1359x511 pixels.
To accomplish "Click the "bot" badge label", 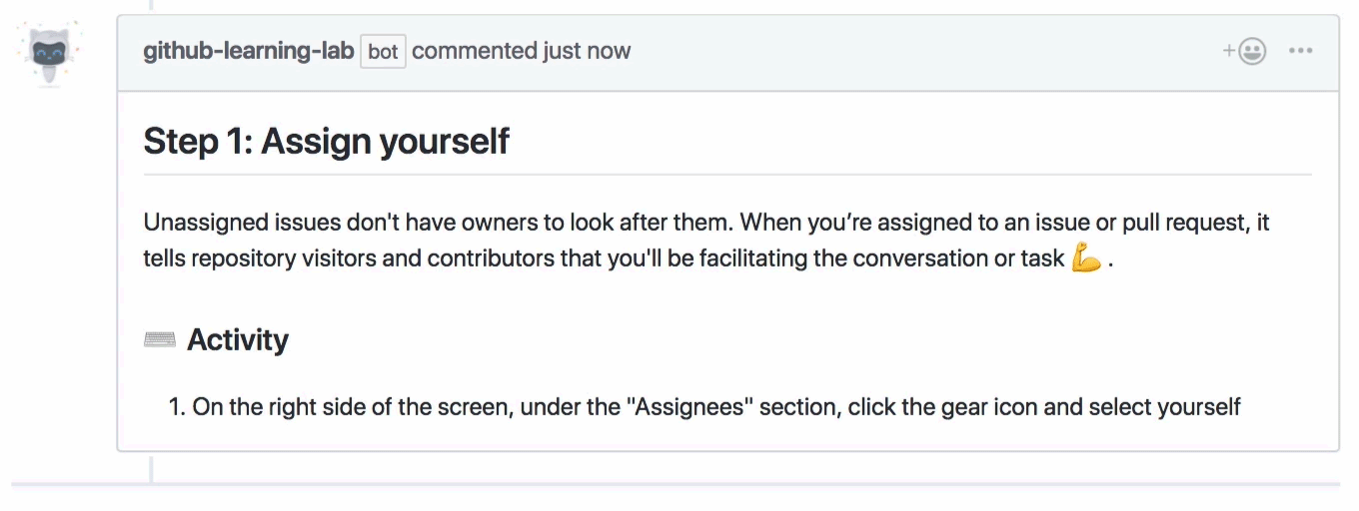I will (x=383, y=51).
